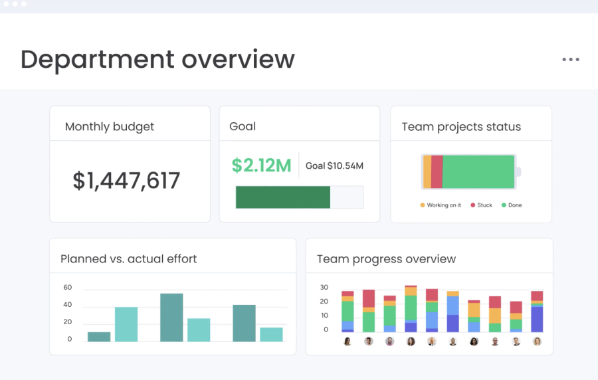Click the orange Working on it battery segment
This screenshot has width=598, height=380.
coord(427,171)
